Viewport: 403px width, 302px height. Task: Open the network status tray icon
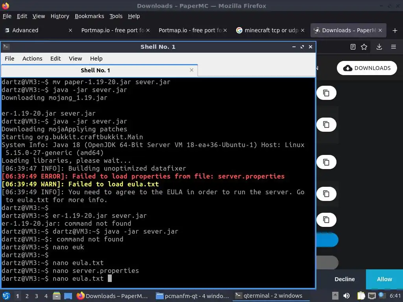pyautogui.click(x=372, y=296)
